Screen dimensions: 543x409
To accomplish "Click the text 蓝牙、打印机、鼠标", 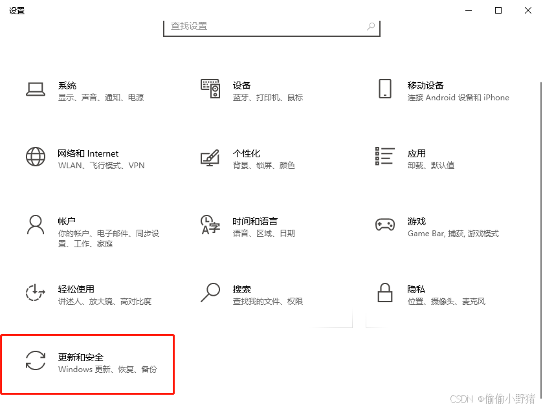I will point(268,98).
